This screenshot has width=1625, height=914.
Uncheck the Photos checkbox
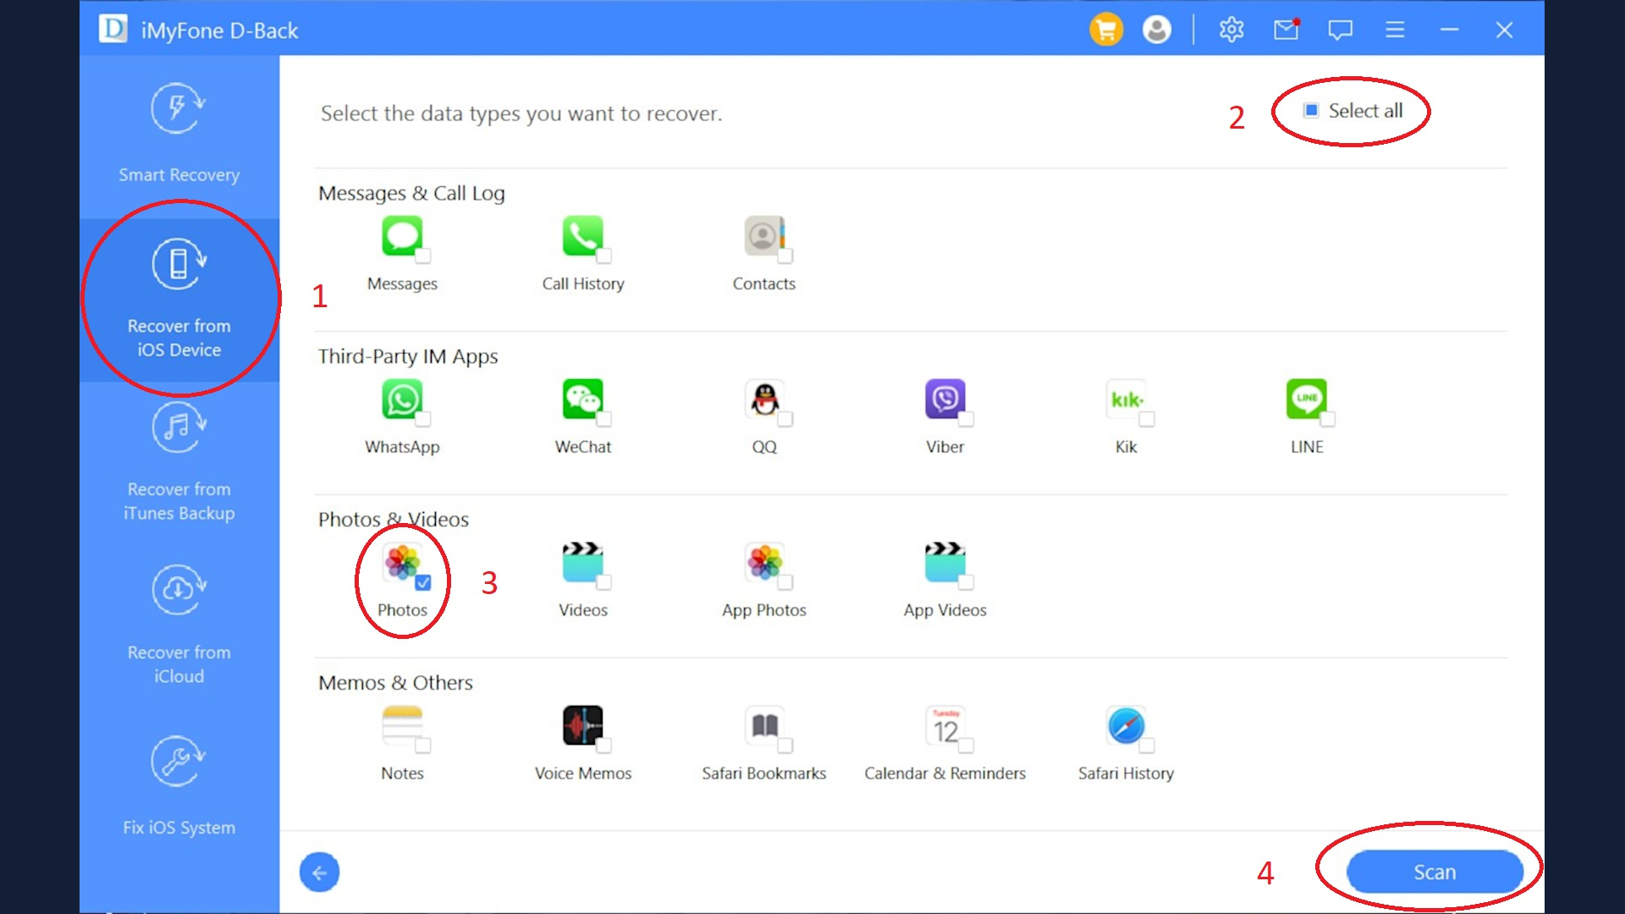(x=423, y=582)
